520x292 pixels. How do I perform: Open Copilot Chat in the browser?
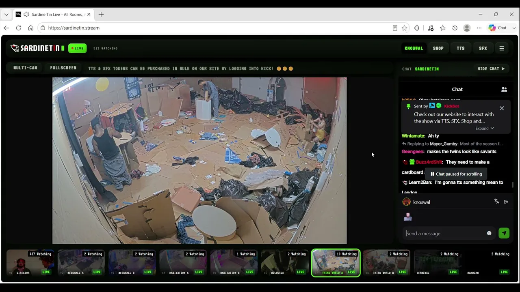coord(498,28)
